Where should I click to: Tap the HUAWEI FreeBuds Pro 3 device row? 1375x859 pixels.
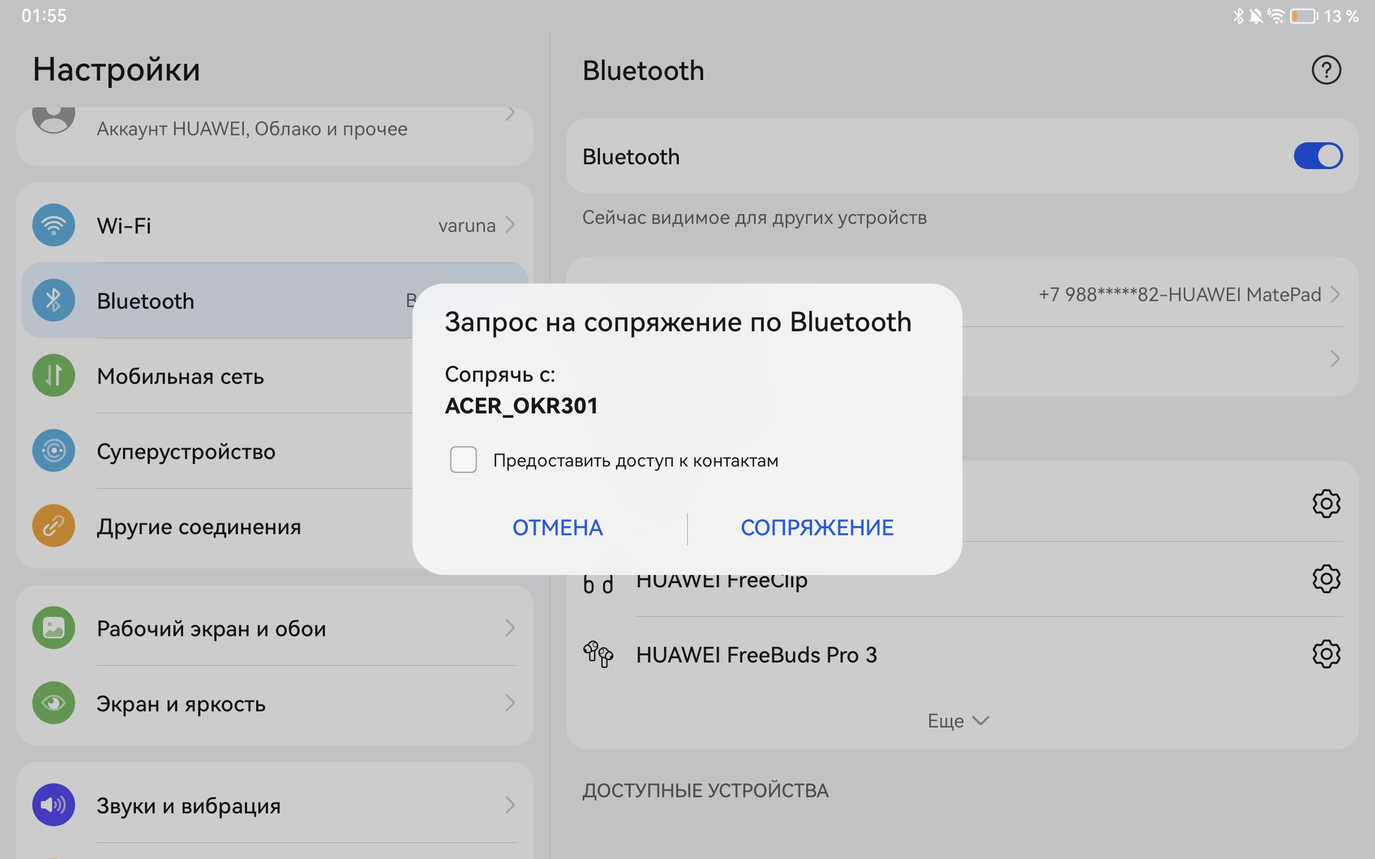(962, 654)
